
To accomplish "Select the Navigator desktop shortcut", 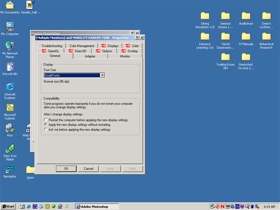I will [10, 172].
